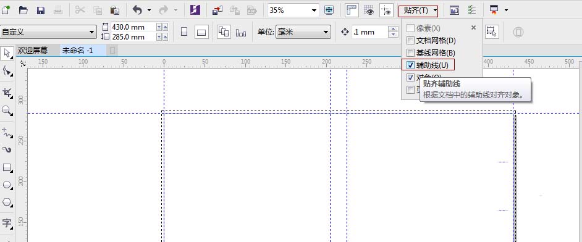Uncheck the object snapping checkbox under 辅助线

[x=410, y=77]
